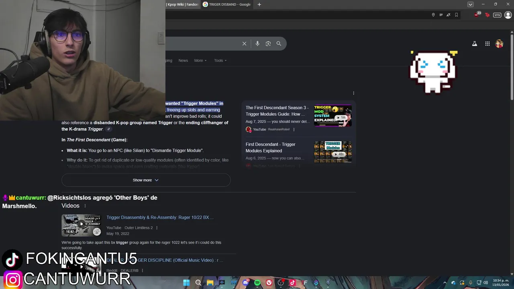
Task: Click the location pin in address bar
Action: coord(433,15)
